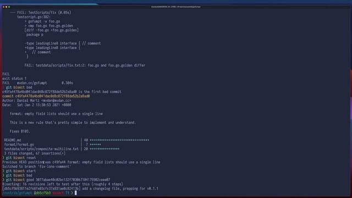Click the '/contrib/gofumpt' path in the prompt

(x=17, y=193)
